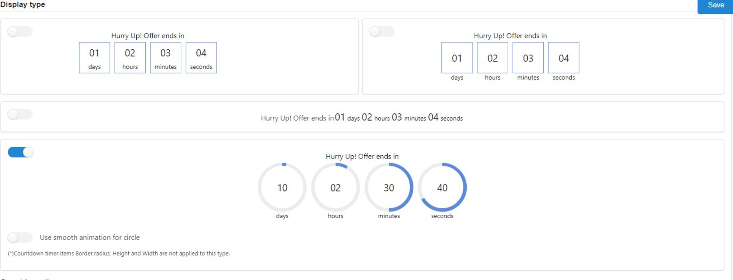Select the '04 seconds' box in first timer
Screen dimensions: 733x280
tap(201, 57)
